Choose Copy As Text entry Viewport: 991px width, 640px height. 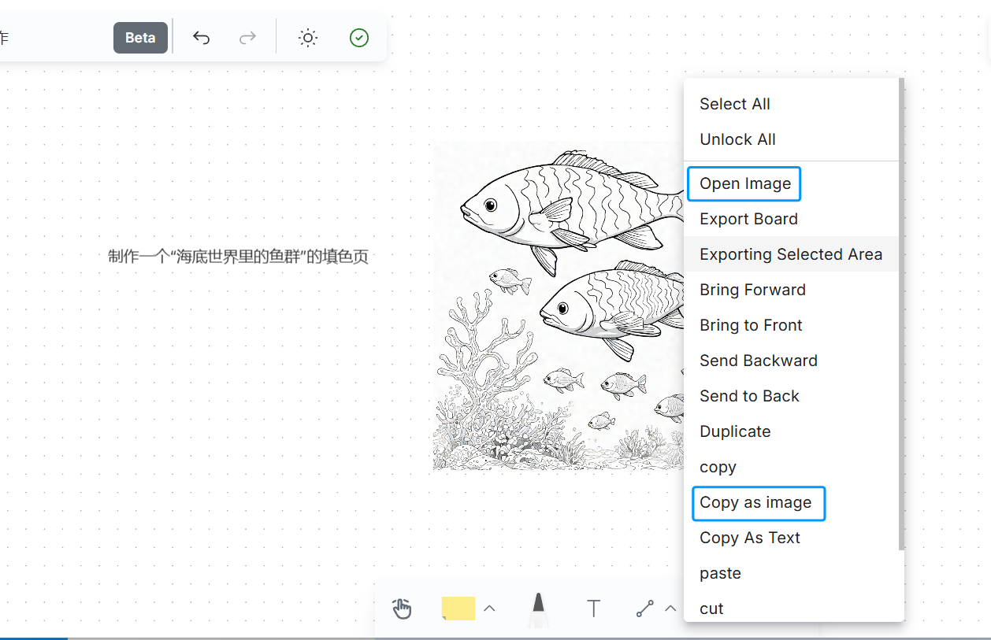[791, 538]
